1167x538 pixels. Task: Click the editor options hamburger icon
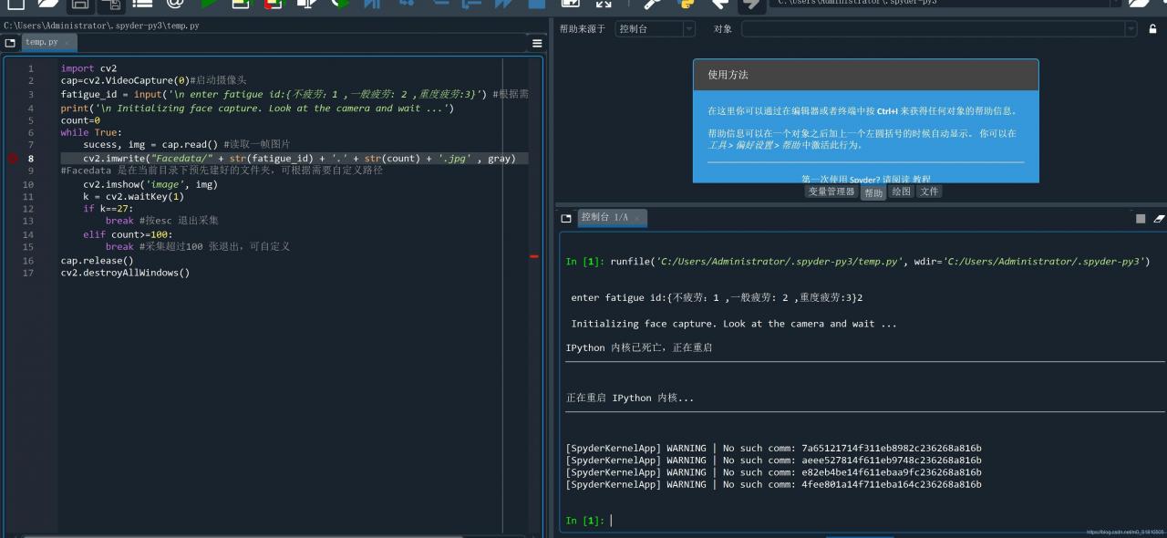click(537, 43)
